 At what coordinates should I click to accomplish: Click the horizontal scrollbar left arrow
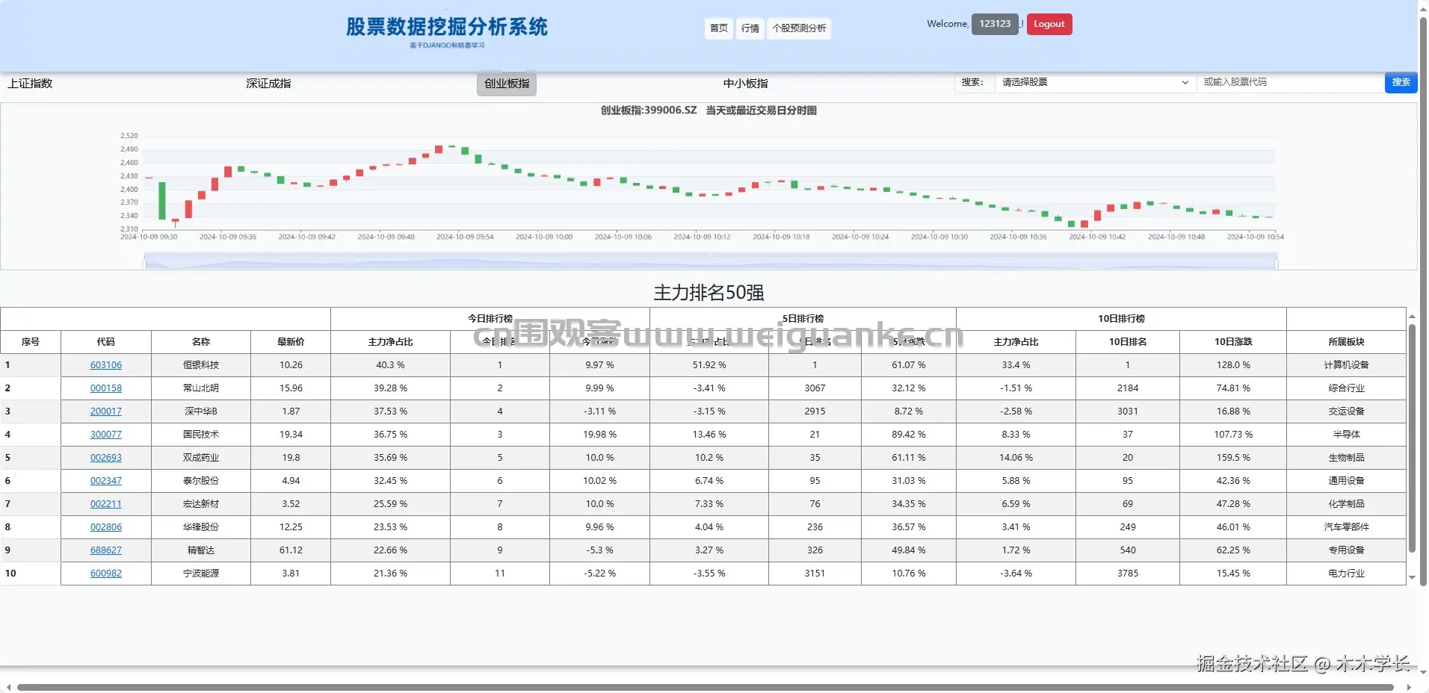pos(8,687)
